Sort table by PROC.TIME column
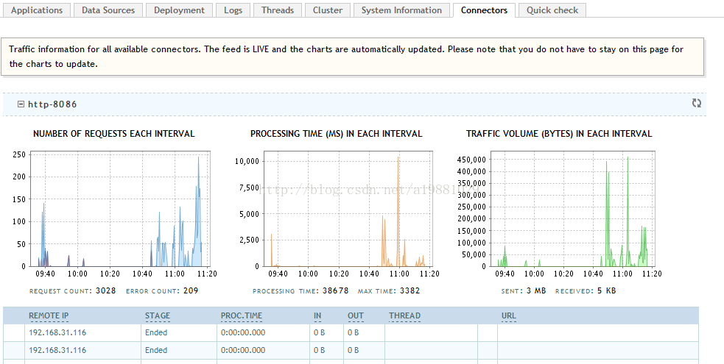The width and height of the screenshot is (724, 364). pos(242,315)
